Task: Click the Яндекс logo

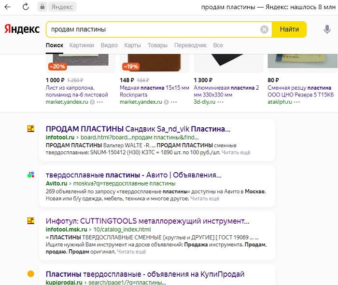Action: (x=22, y=29)
